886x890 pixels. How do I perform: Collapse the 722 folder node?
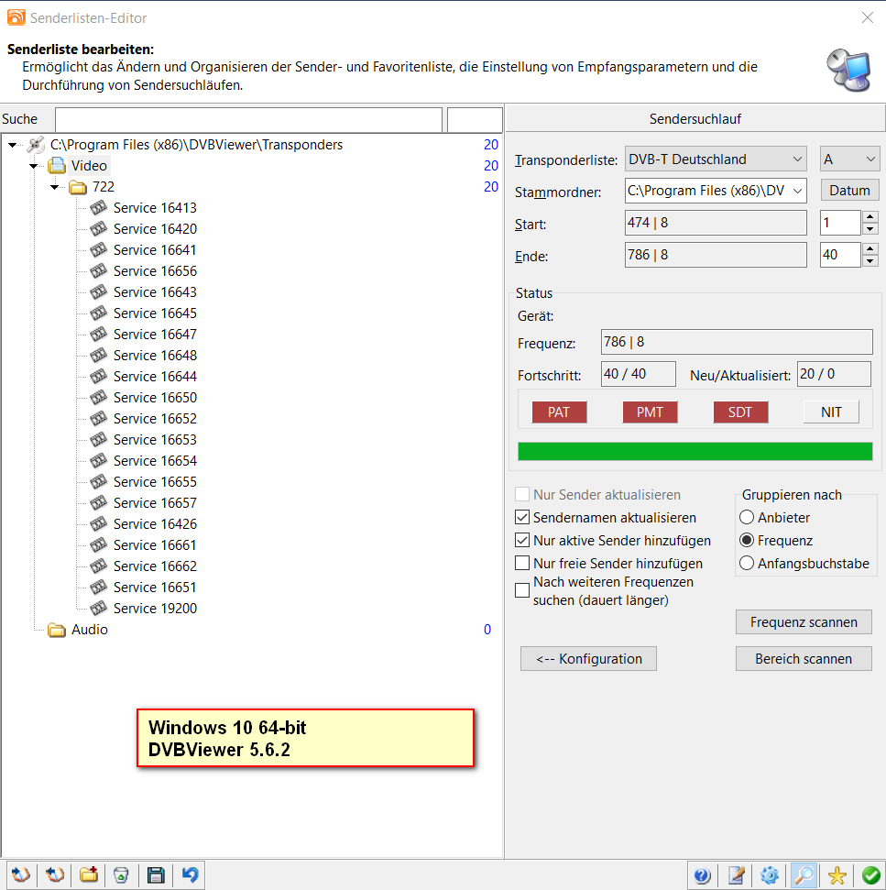[x=54, y=187]
